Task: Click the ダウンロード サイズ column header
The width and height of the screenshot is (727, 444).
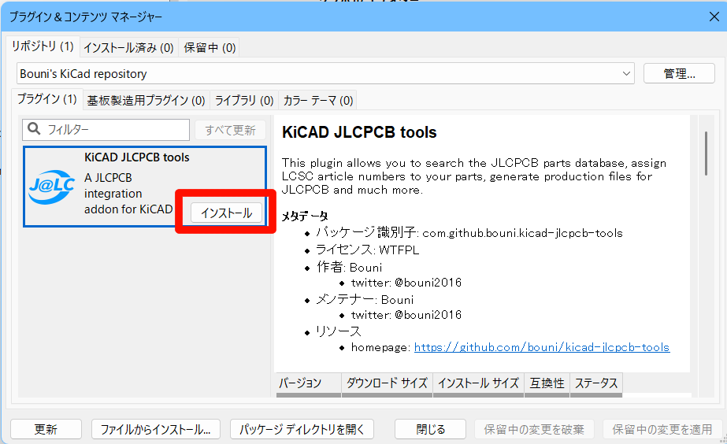Action: click(x=388, y=383)
